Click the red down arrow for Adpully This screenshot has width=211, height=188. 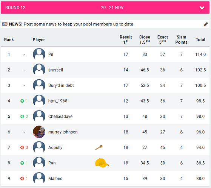pyautogui.click(x=22, y=147)
